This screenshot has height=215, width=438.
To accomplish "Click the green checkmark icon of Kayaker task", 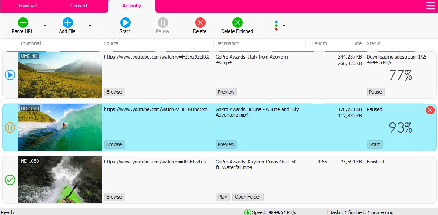I will 10,180.
